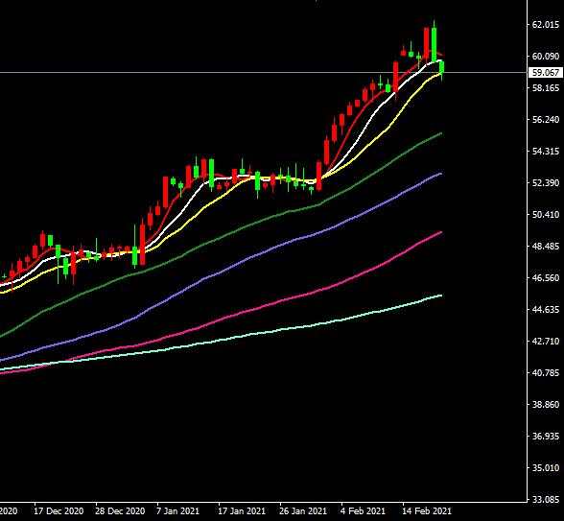Select the last green candle at current price
This screenshot has height=521, width=564.
point(441,67)
